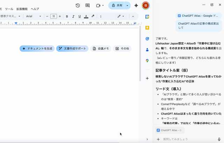Open Google Maps in side panel

(x=147, y=61)
